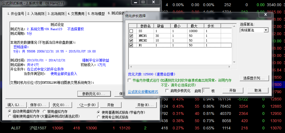Open the 4.交易费用 tab
Screen dimensions: 285x133
coord(76,14)
